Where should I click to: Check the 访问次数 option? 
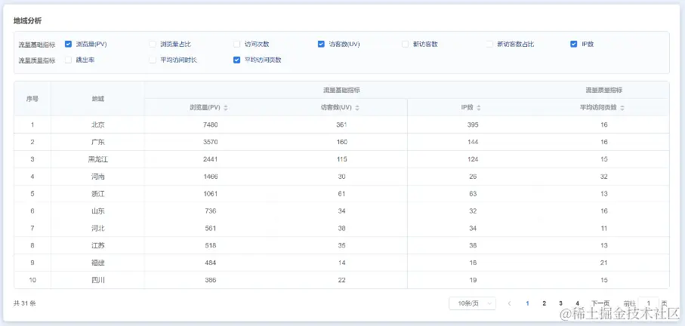(237, 44)
